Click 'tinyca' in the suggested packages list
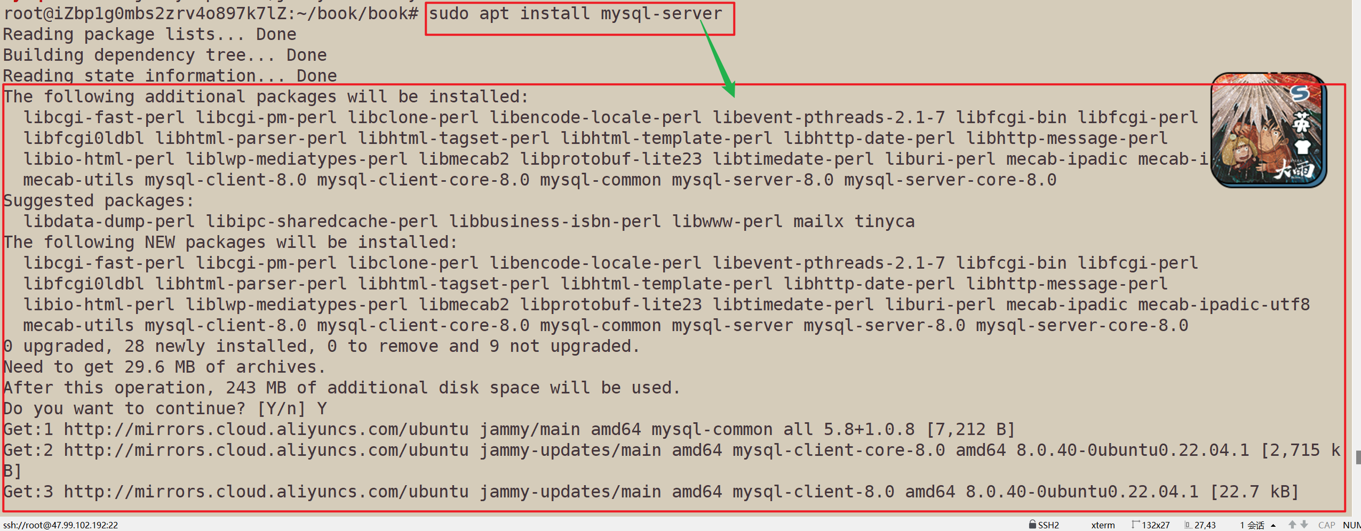Viewport: 1361px width, 531px height. pyautogui.click(x=885, y=222)
